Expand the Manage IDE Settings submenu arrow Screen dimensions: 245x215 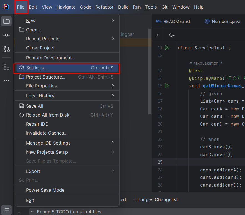coord(113,143)
